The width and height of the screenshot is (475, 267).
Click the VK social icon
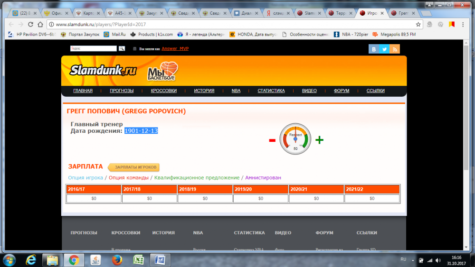click(x=374, y=49)
